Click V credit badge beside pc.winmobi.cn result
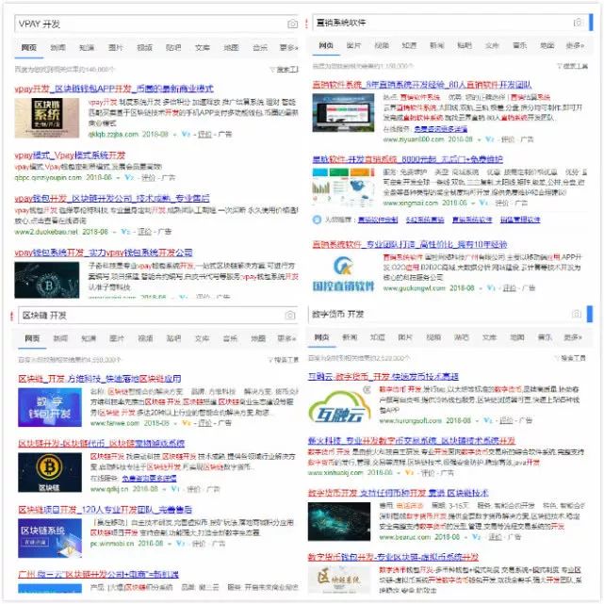This screenshot has width=604, height=604. tap(180, 543)
